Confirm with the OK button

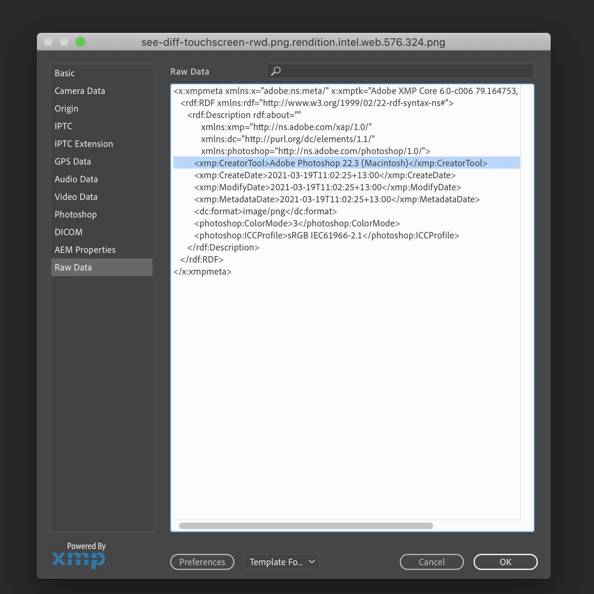506,562
